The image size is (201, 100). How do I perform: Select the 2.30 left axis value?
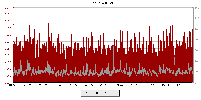(8, 82)
